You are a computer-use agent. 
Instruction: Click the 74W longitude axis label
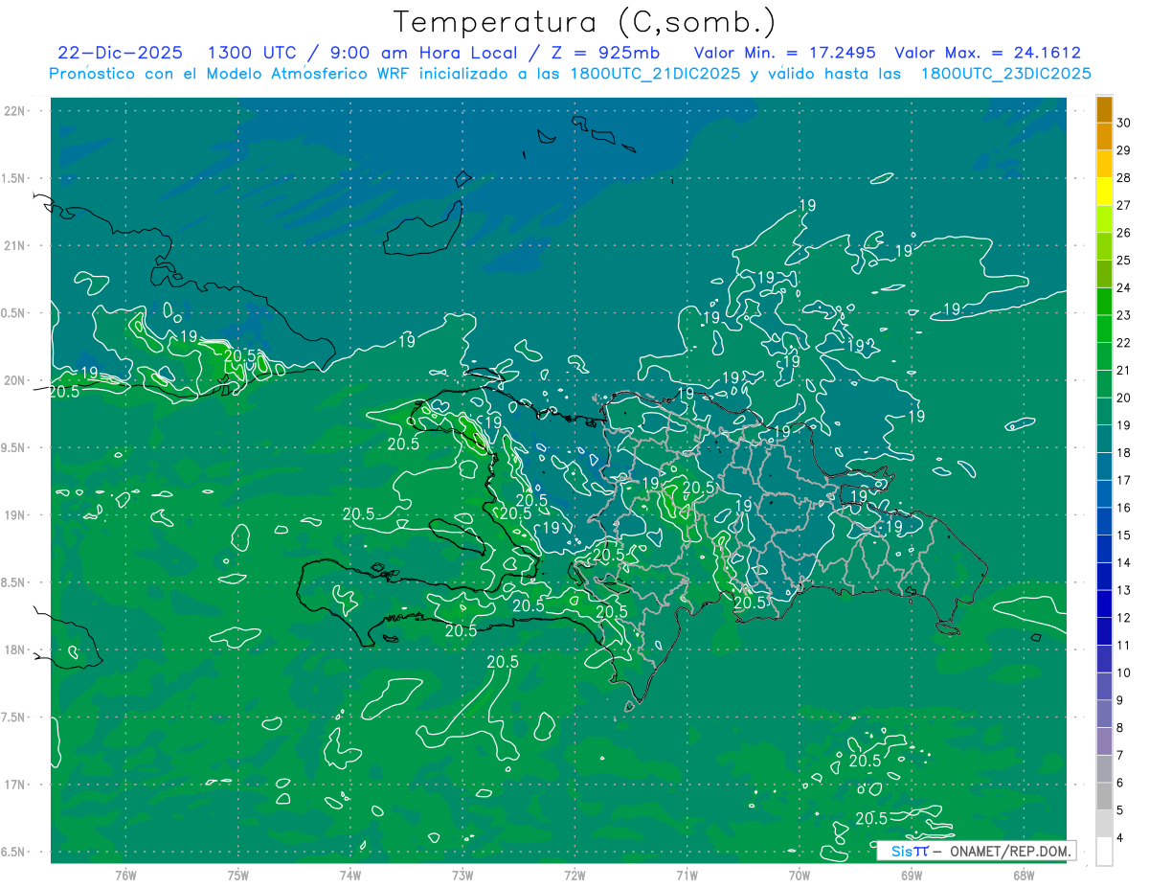click(350, 876)
